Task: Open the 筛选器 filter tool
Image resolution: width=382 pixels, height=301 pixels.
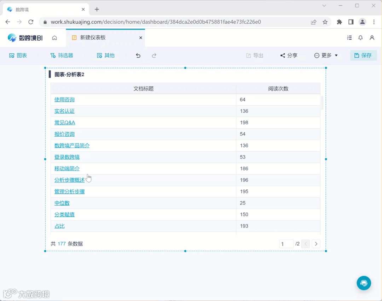Action: click(62, 55)
